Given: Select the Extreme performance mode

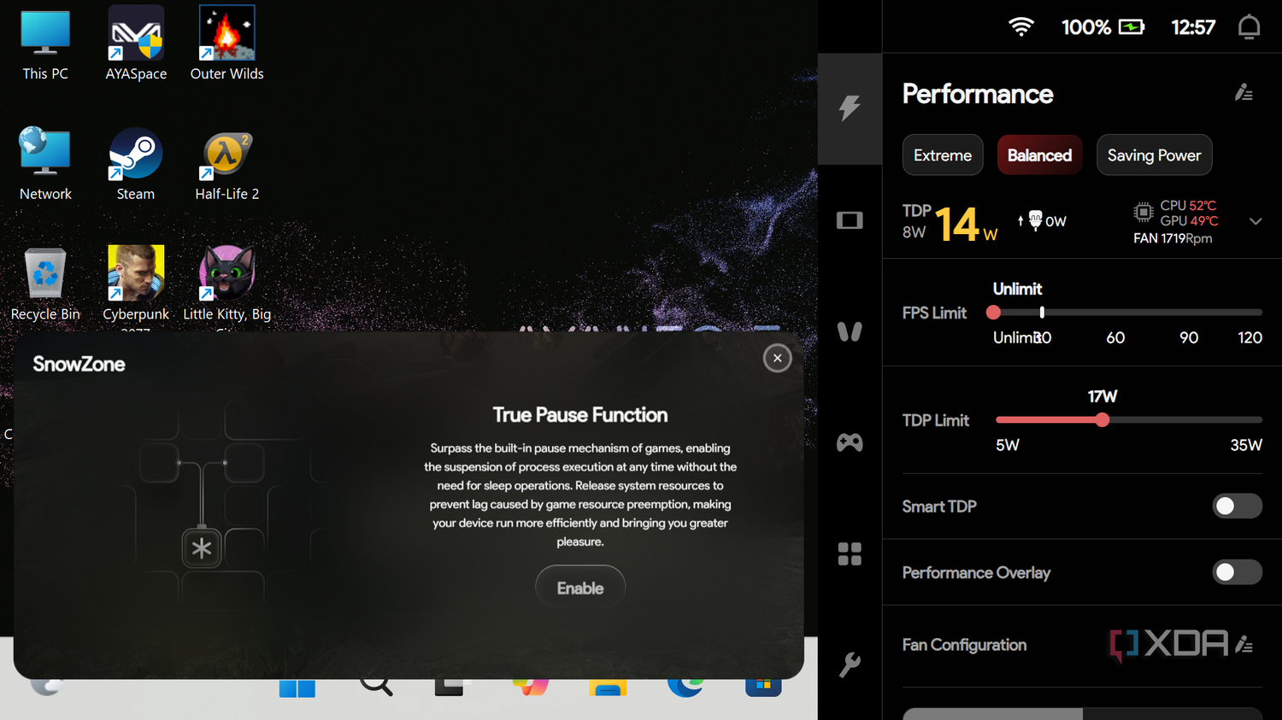Looking at the screenshot, I should (x=943, y=155).
